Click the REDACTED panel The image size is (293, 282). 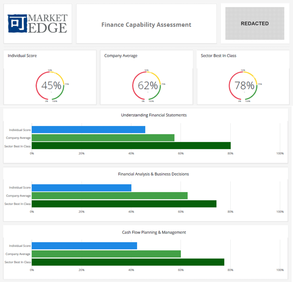(254, 23)
